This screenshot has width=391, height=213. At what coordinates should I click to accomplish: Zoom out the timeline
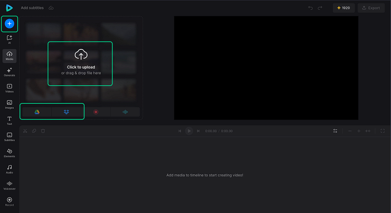350,131
